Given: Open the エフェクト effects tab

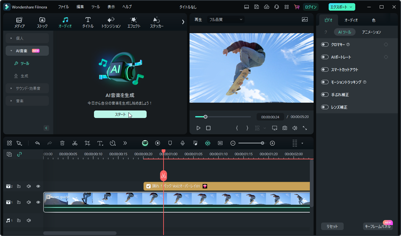Looking at the screenshot, I should [134, 23].
